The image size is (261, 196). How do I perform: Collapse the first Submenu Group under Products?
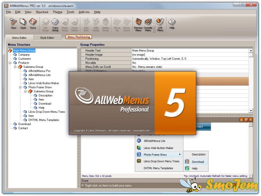(x=15, y=67)
